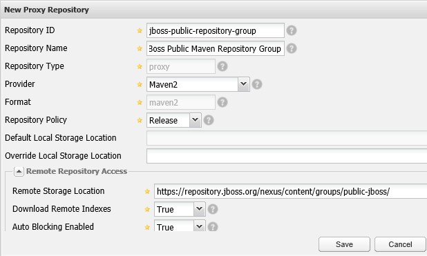
Task: Click help icon next to Provider dropdown
Action: point(257,84)
